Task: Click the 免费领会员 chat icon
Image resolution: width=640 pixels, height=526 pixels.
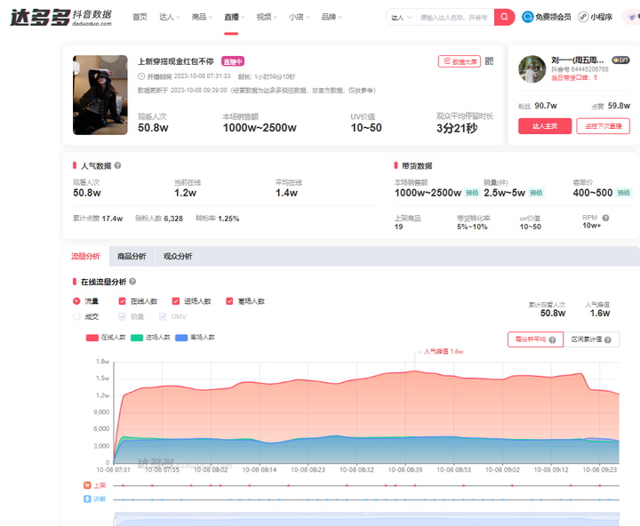Action: 528,17
